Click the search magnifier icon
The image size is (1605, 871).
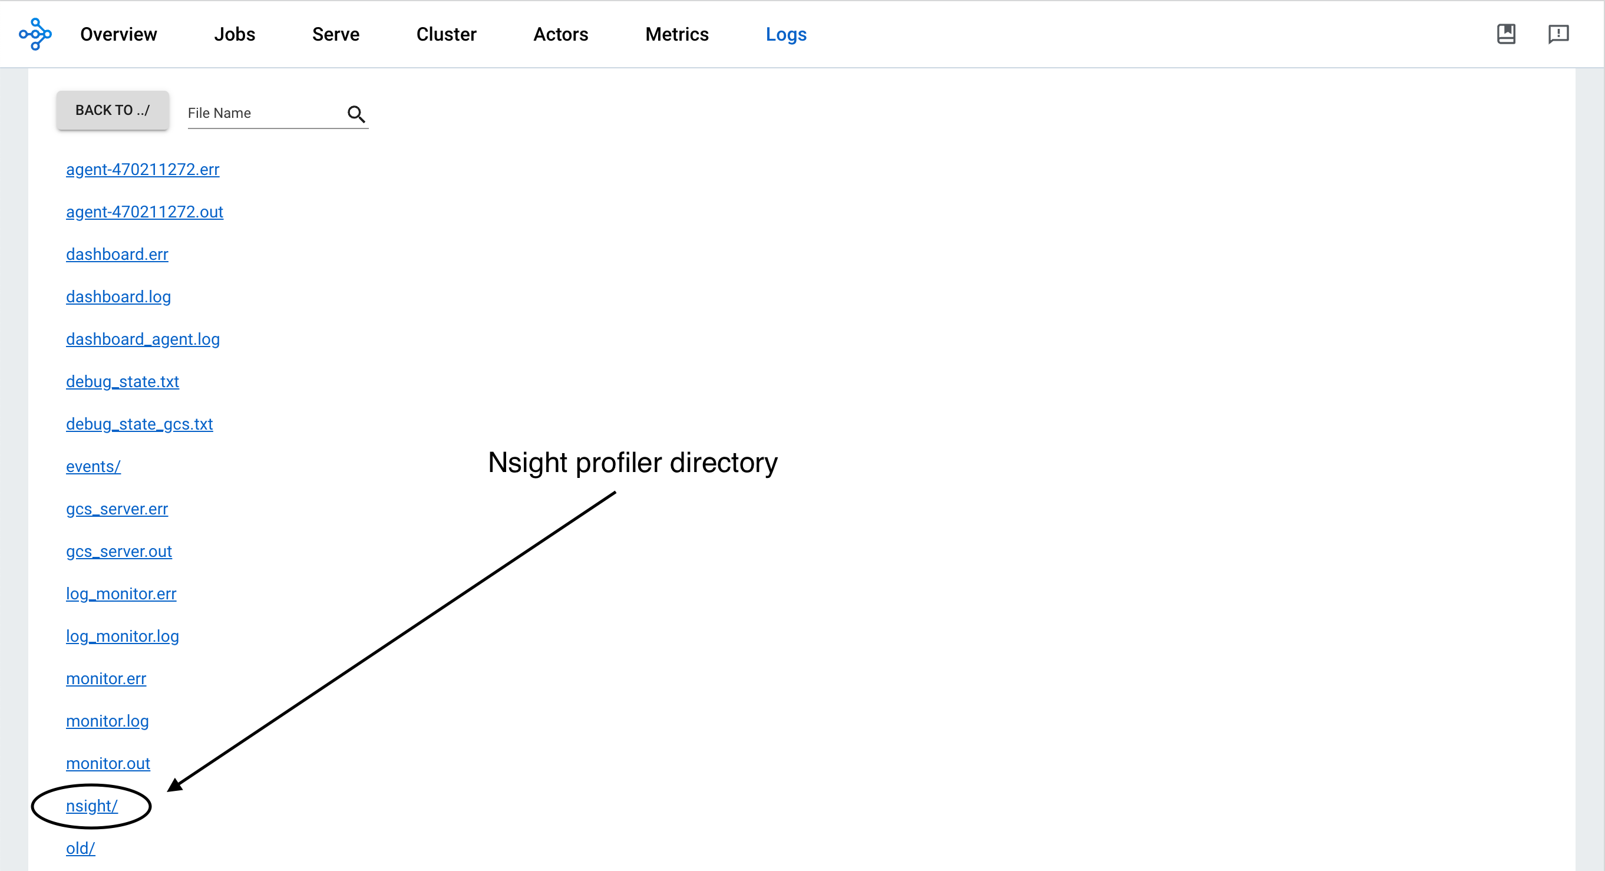click(x=356, y=114)
